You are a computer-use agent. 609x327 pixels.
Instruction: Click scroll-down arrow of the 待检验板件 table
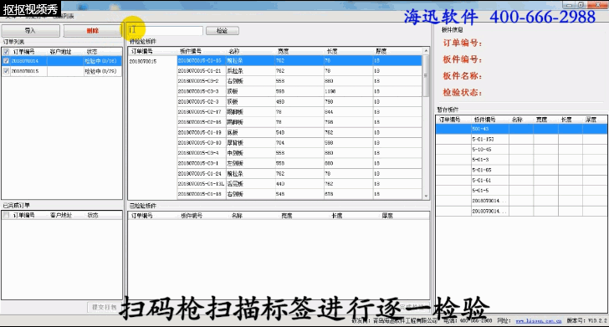pyautogui.click(x=426, y=197)
